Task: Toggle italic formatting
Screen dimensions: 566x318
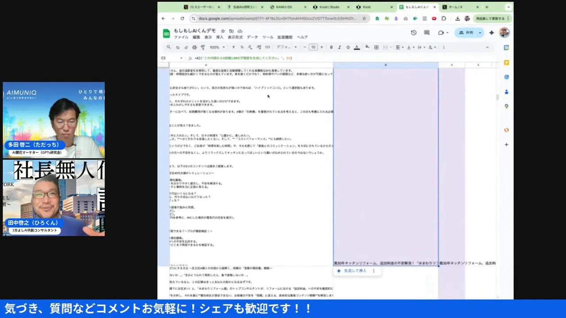Action: coord(340,47)
